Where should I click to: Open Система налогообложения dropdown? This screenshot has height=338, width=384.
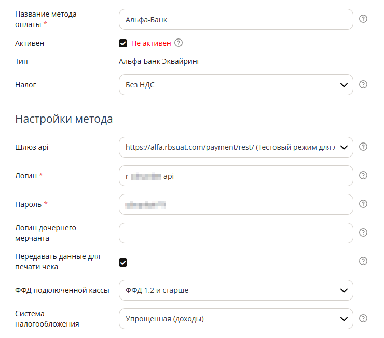(236, 319)
